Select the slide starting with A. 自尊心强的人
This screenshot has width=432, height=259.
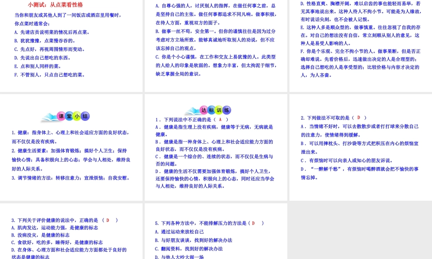point(216,46)
